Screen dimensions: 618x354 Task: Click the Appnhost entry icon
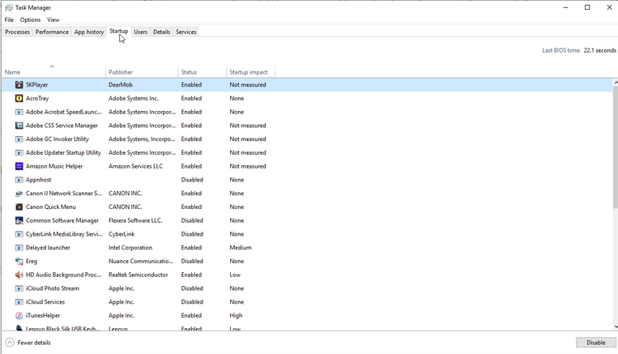point(19,180)
